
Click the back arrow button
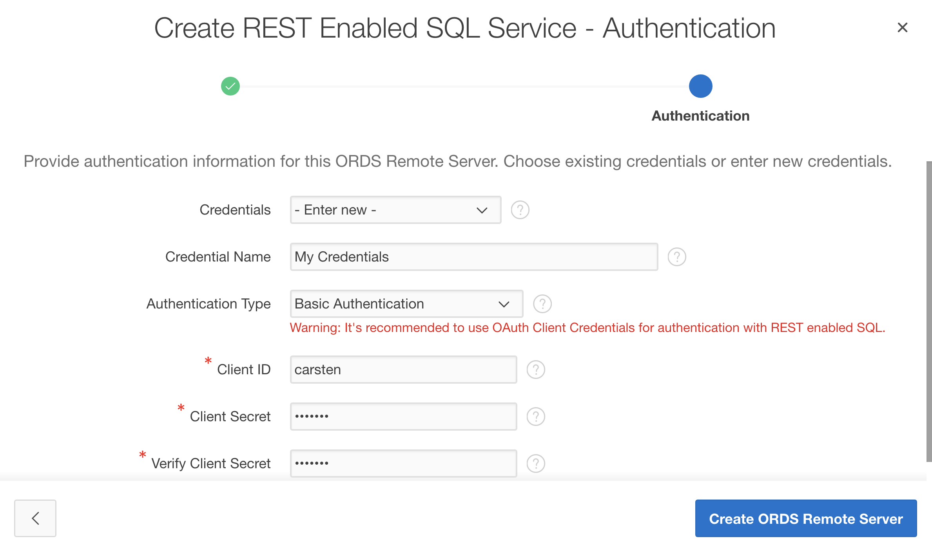point(35,518)
